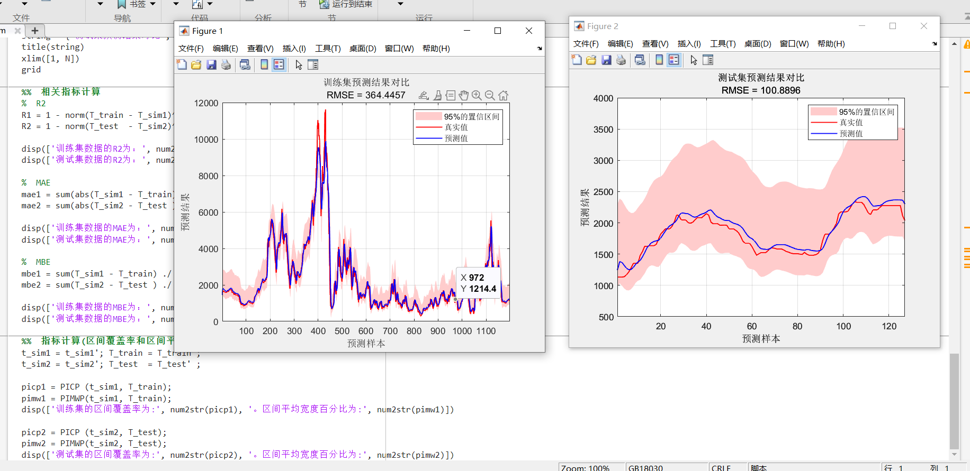
Task: Click the zoom in icon above Figure 1 axes
Action: pos(477,96)
